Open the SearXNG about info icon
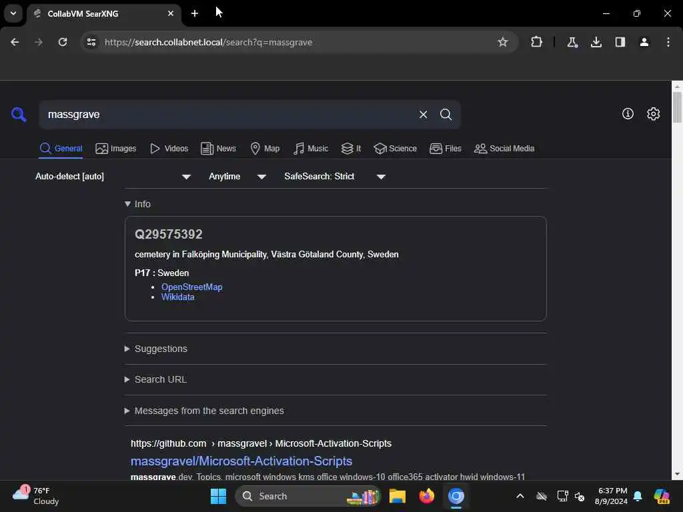The width and height of the screenshot is (683, 512). (x=628, y=113)
